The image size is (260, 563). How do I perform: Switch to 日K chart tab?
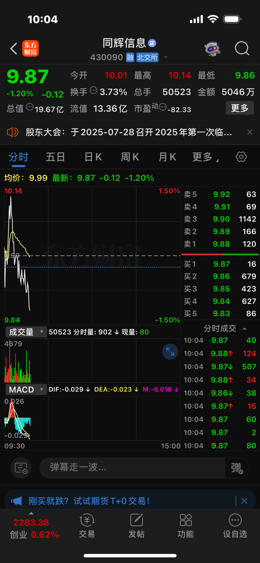click(x=93, y=157)
